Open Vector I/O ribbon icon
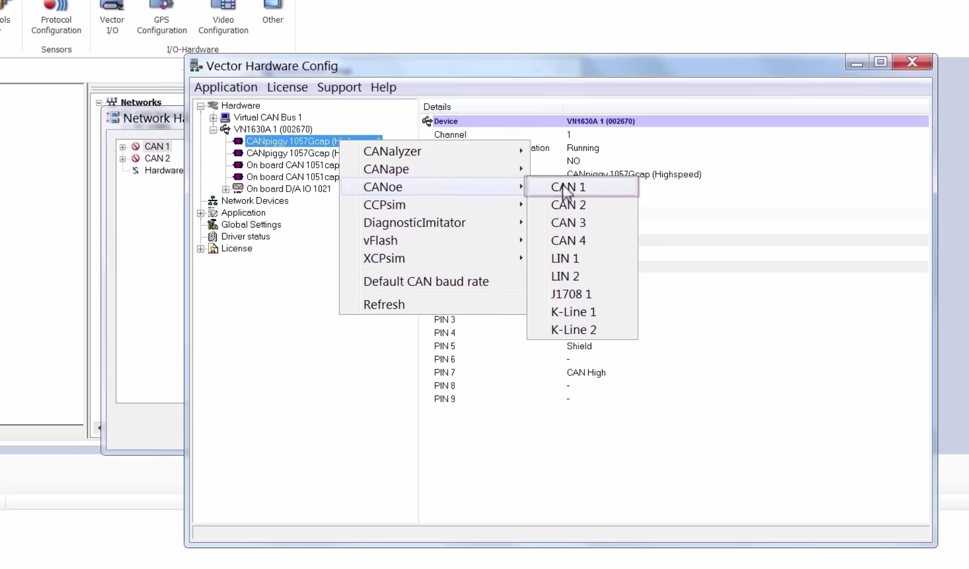969x569 pixels. pos(112,18)
